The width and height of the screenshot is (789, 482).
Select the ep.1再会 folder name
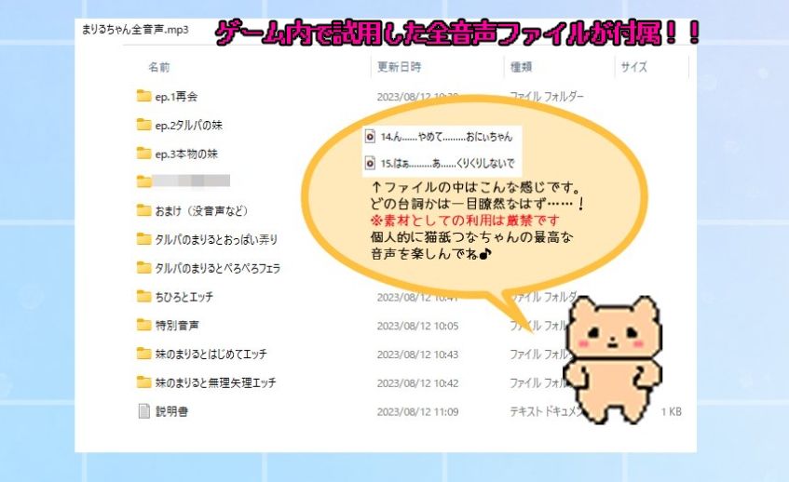click(x=176, y=97)
